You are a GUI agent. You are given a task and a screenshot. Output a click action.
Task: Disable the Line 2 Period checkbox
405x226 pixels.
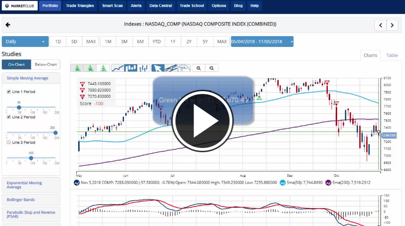[x=9, y=117]
